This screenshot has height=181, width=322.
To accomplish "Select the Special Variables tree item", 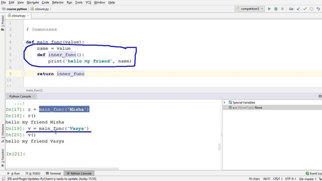I will [242, 103].
